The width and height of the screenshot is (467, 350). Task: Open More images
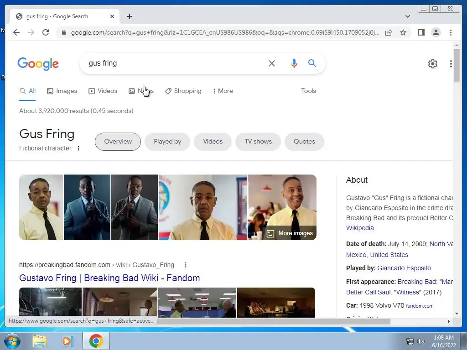290,233
